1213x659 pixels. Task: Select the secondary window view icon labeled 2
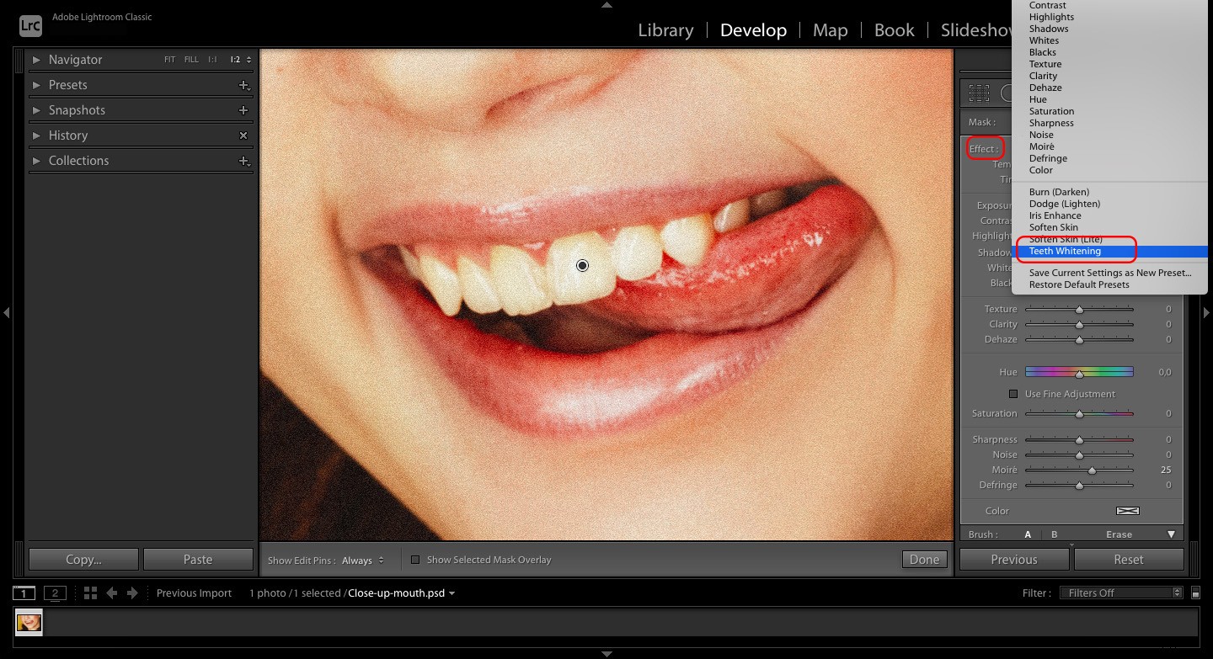tap(55, 593)
